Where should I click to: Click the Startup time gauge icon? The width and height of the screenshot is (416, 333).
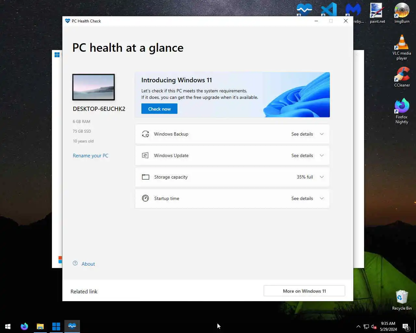pos(145,198)
